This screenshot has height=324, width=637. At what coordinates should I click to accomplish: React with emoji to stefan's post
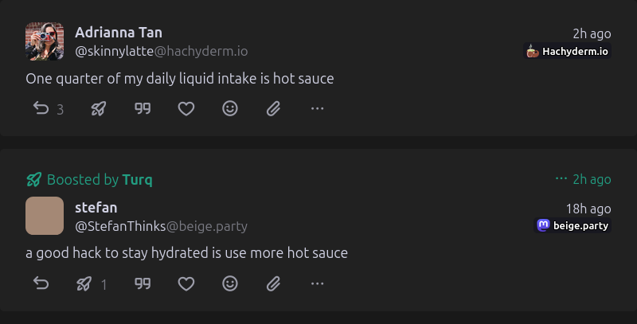230,283
